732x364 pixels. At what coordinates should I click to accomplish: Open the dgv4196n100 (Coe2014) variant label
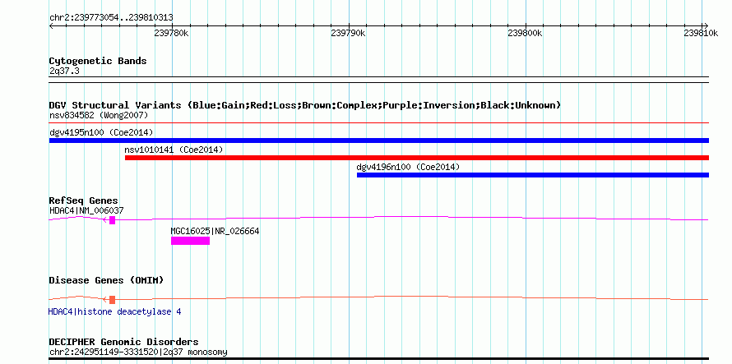[408, 167]
